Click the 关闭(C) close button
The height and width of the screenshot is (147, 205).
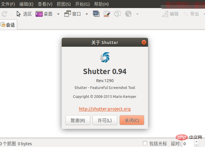tap(132, 120)
